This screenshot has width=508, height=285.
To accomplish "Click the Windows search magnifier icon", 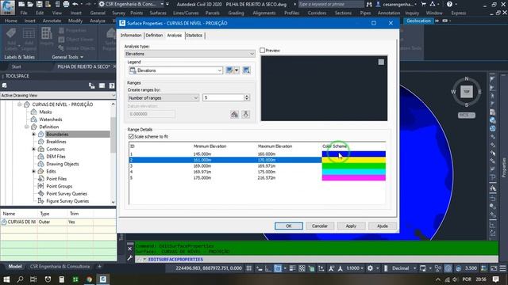I will coord(20,279).
